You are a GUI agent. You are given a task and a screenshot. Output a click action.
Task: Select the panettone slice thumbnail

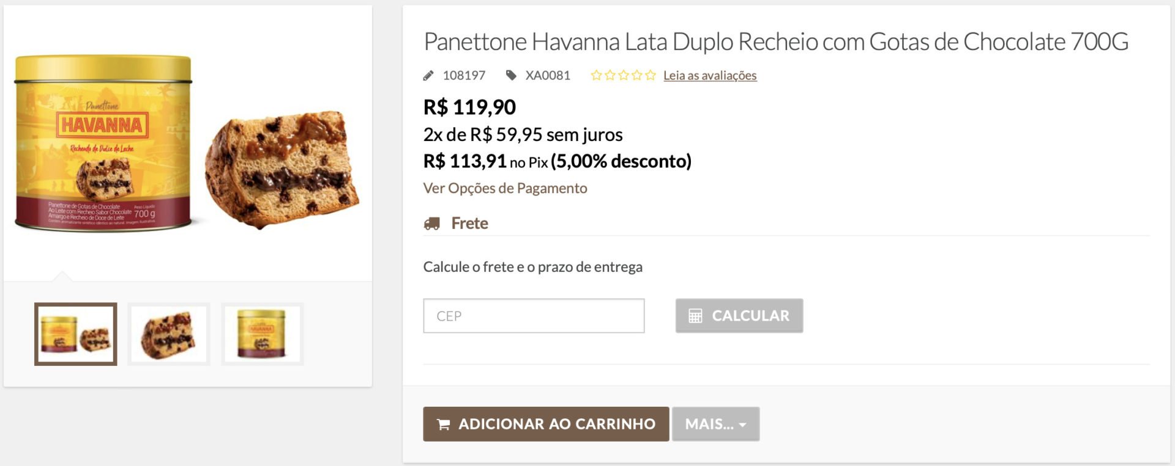[169, 334]
